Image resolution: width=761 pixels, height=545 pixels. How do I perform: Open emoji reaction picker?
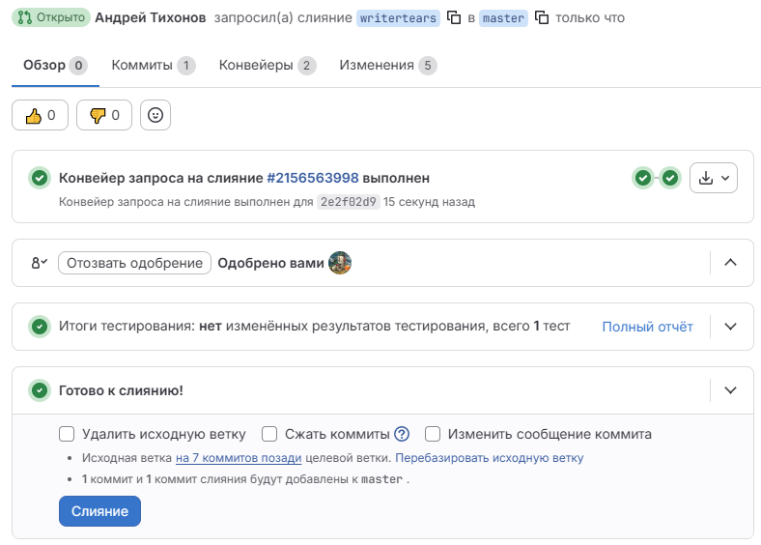155,116
